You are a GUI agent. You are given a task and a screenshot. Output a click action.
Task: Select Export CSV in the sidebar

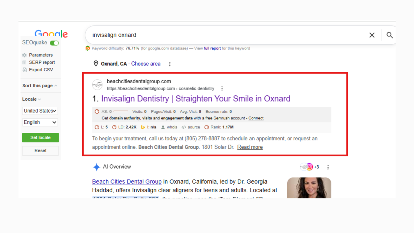tap(41, 70)
